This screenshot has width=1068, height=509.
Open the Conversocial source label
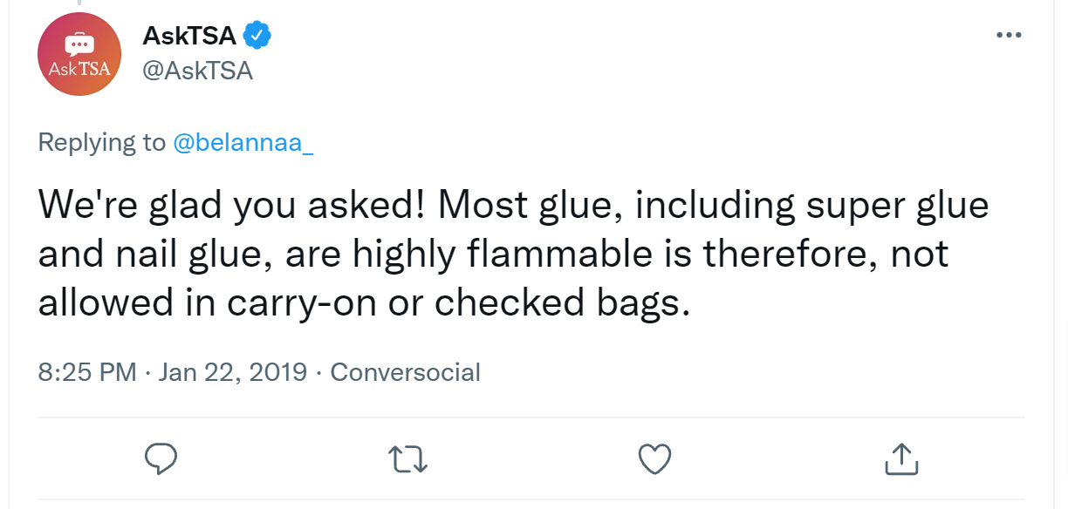(405, 372)
